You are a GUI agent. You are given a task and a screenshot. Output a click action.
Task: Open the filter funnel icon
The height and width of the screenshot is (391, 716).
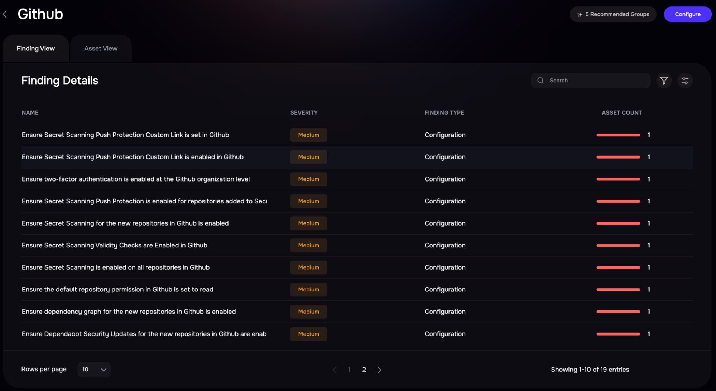coord(664,80)
